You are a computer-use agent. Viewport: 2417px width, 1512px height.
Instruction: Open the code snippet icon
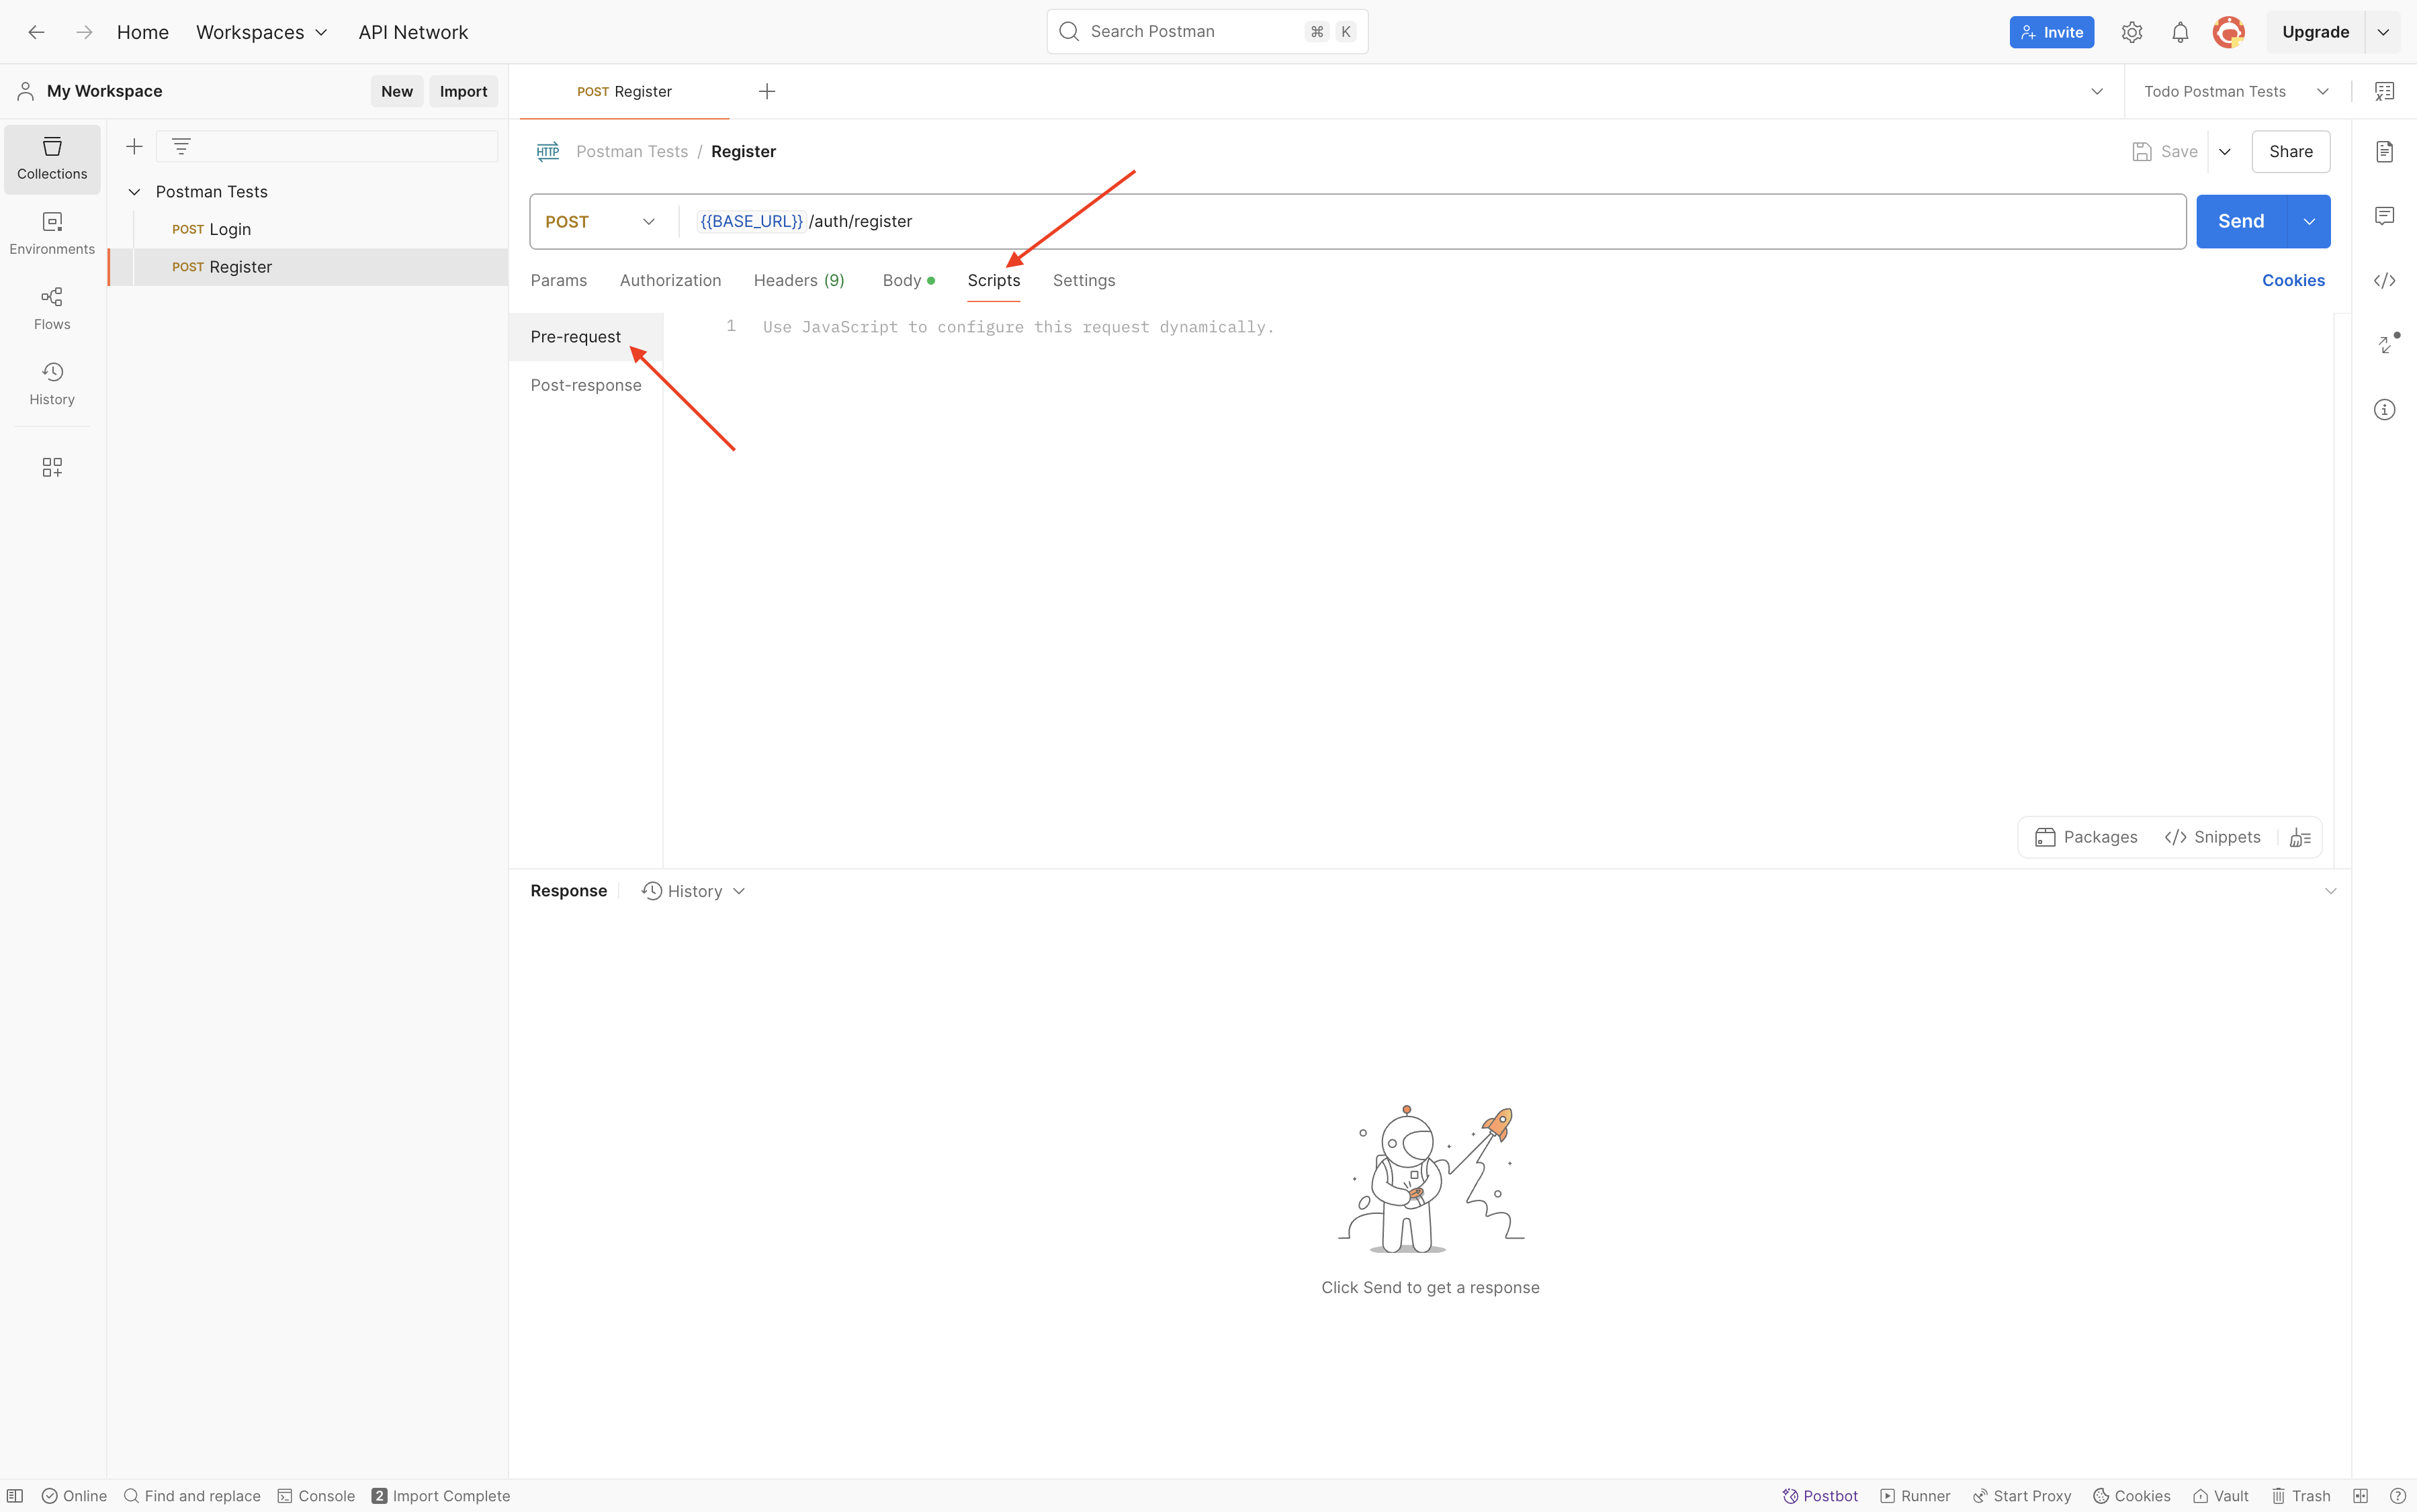click(2384, 280)
